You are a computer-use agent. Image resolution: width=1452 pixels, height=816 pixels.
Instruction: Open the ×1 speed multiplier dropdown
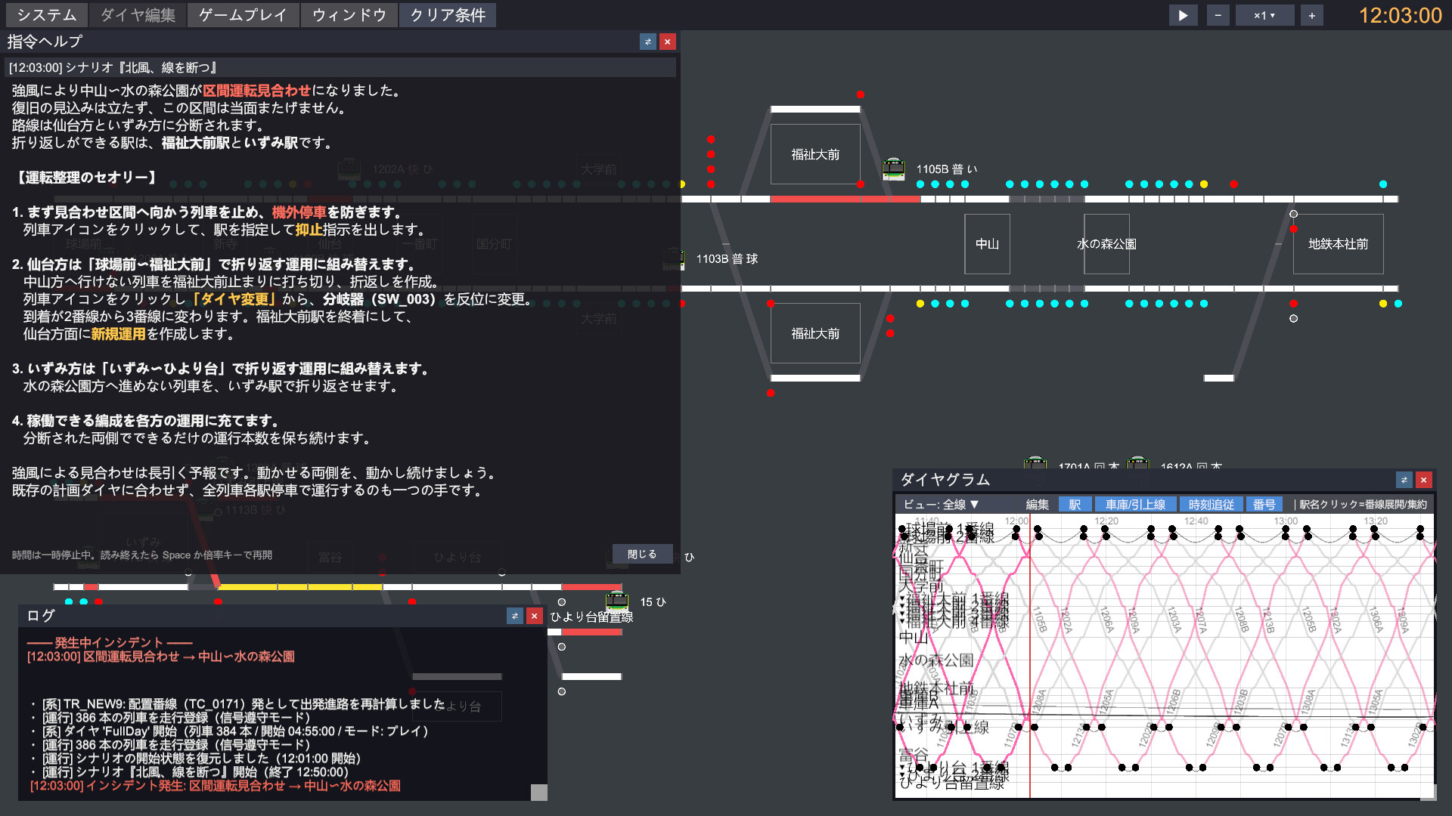(x=1264, y=15)
